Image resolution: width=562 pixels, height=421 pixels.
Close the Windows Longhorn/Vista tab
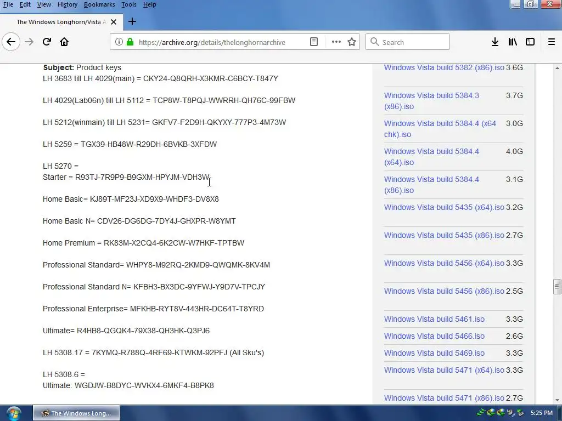(114, 22)
